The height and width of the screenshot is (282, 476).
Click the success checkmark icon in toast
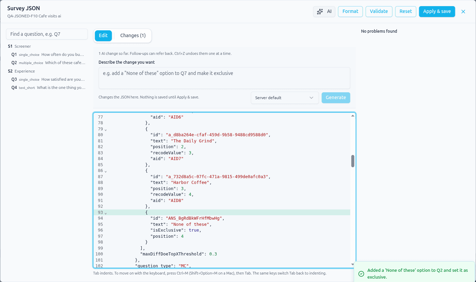point(361,274)
